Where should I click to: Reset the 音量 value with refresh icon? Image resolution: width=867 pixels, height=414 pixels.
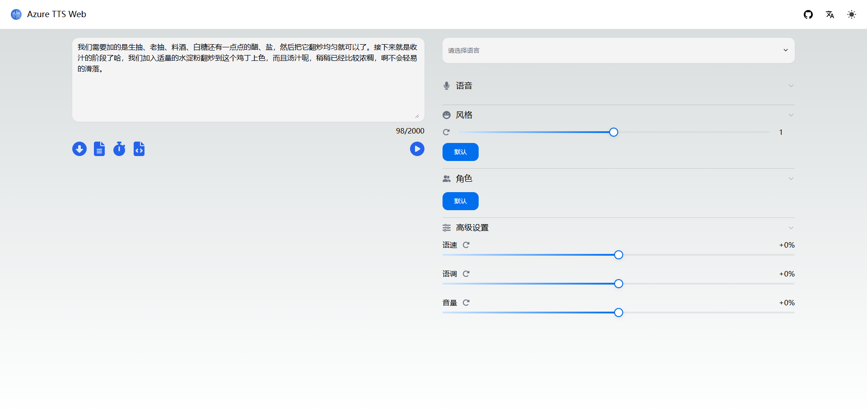(x=467, y=302)
